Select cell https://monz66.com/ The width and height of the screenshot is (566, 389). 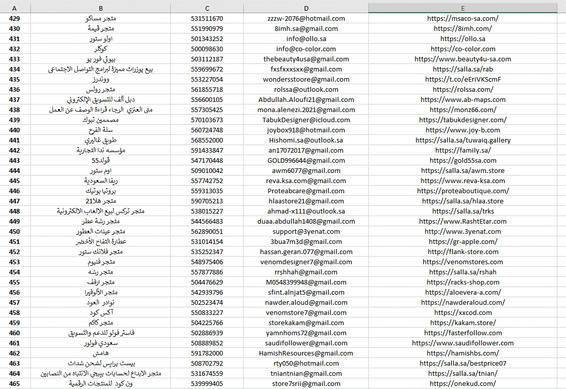[x=463, y=110]
